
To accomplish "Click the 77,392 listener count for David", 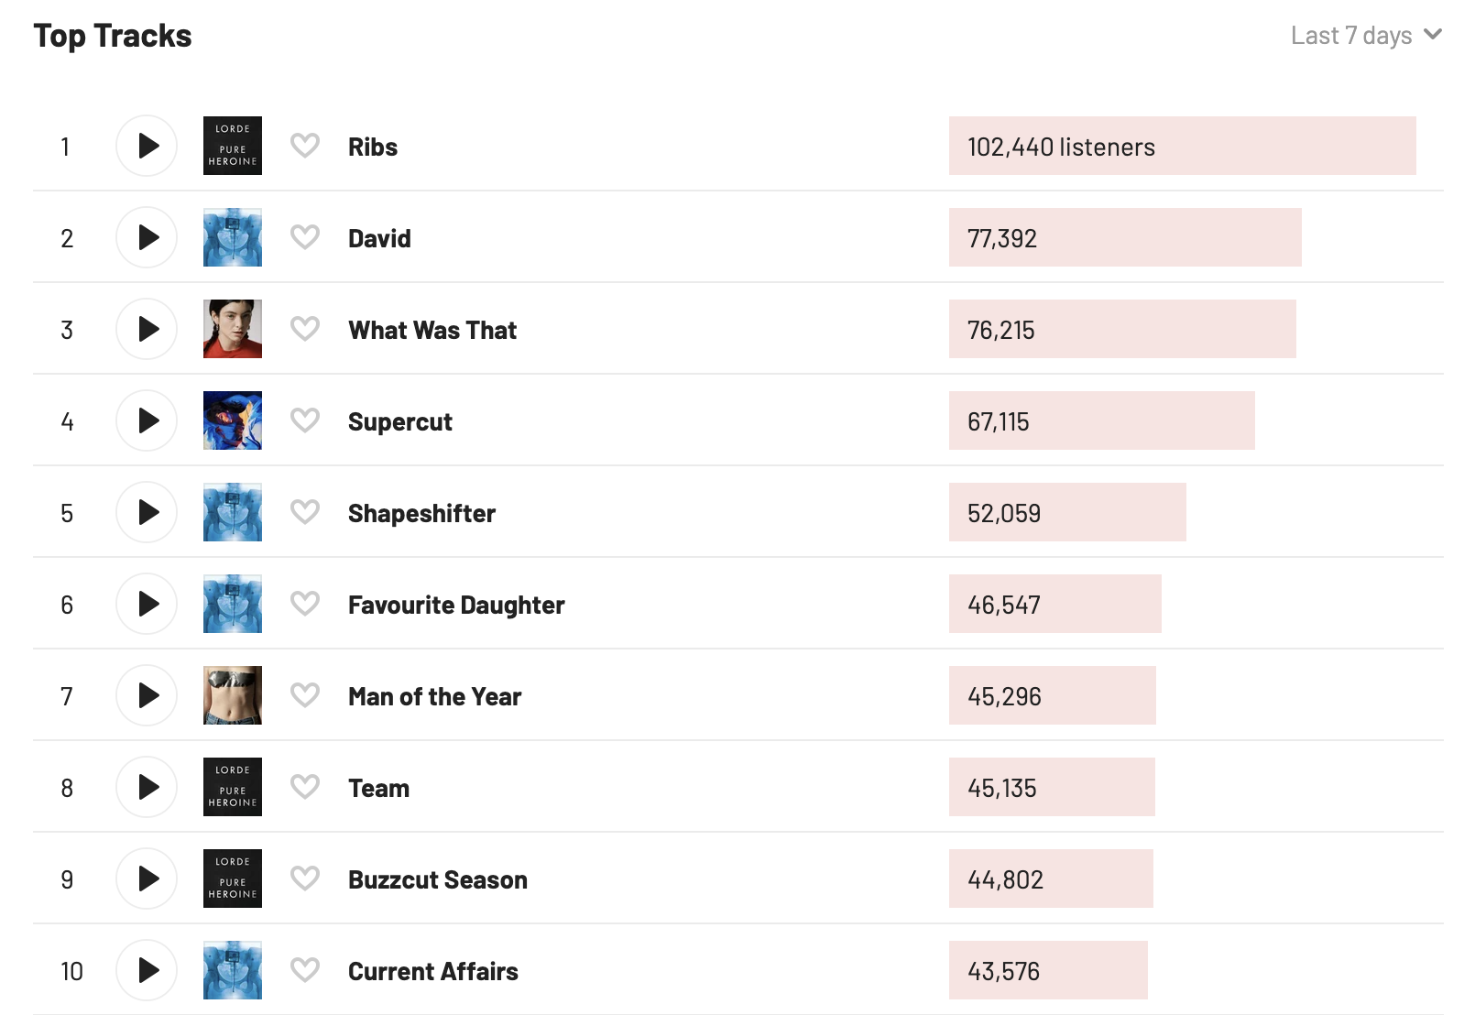I will click(x=1002, y=238).
